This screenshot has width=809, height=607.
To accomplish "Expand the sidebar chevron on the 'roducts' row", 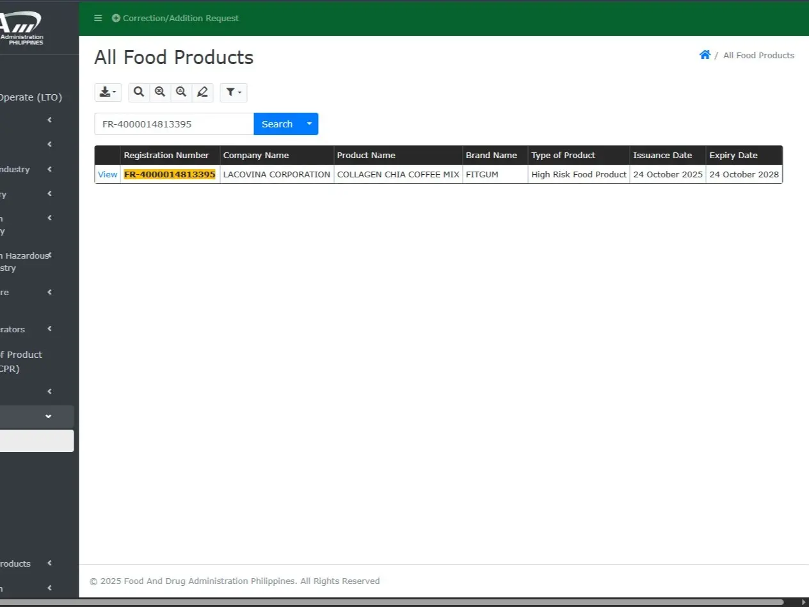I will pos(50,563).
